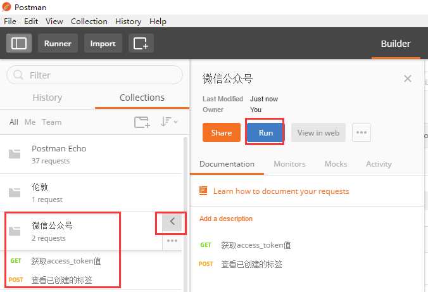The image size is (428, 292).
Task: Open the Collection menu
Action: pyautogui.click(x=89, y=22)
